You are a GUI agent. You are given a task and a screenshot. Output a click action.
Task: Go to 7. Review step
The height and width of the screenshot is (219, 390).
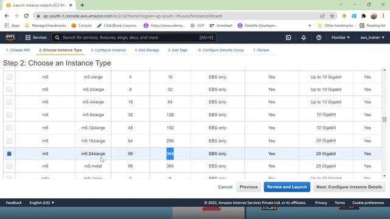tap(261, 50)
